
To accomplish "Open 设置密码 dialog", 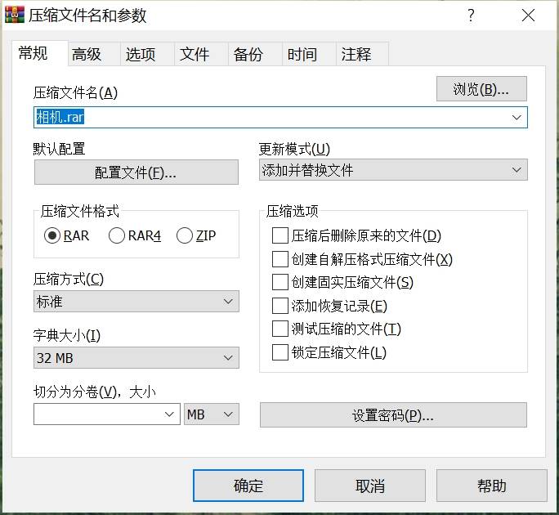I will pyautogui.click(x=393, y=414).
